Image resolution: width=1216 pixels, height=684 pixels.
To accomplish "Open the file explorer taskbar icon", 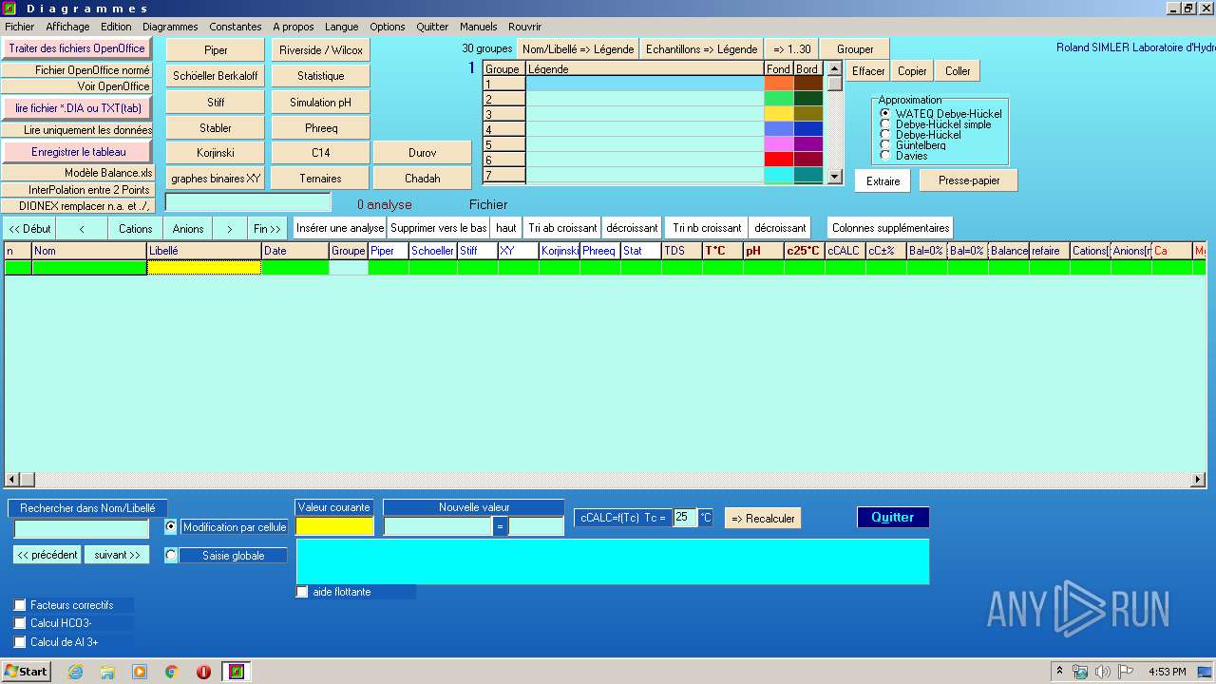I will 107,672.
